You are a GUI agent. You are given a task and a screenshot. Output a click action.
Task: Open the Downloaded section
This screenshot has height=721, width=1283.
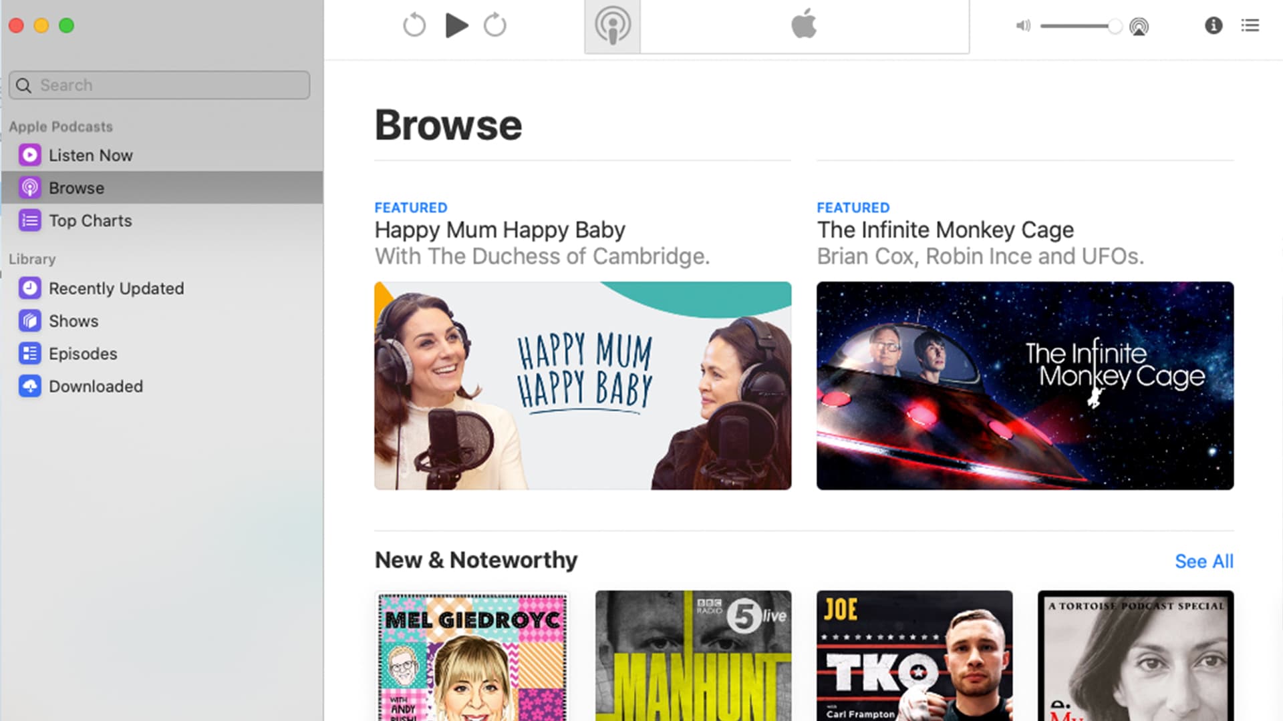pos(96,387)
